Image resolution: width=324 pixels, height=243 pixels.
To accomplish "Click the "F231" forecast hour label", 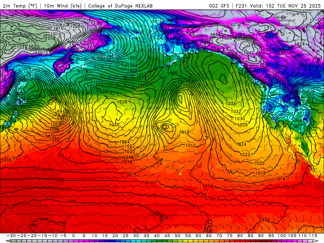I will (241, 6).
